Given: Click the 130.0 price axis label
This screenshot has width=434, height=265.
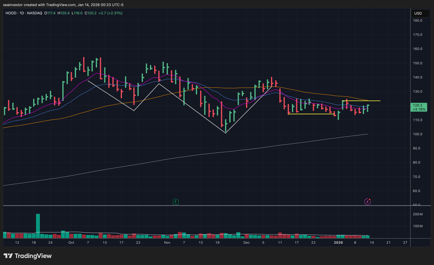Looking at the screenshot, I should pyautogui.click(x=418, y=92).
